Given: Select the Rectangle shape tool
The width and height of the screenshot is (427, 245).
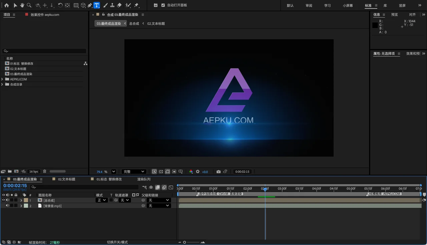Looking at the screenshot, I should [x=76, y=5].
